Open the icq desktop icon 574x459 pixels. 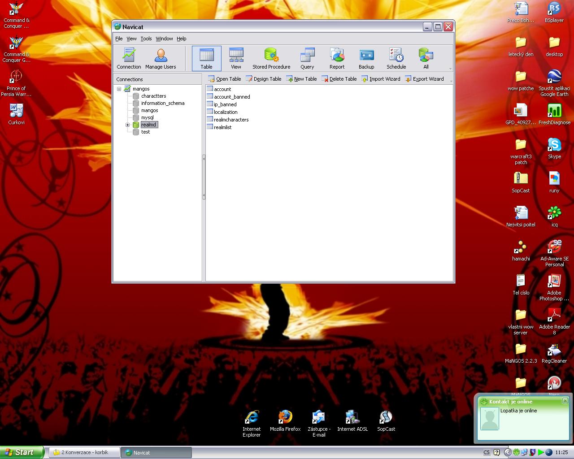(x=554, y=217)
